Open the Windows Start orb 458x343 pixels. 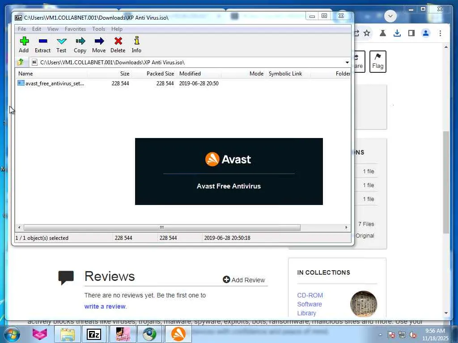click(x=12, y=334)
